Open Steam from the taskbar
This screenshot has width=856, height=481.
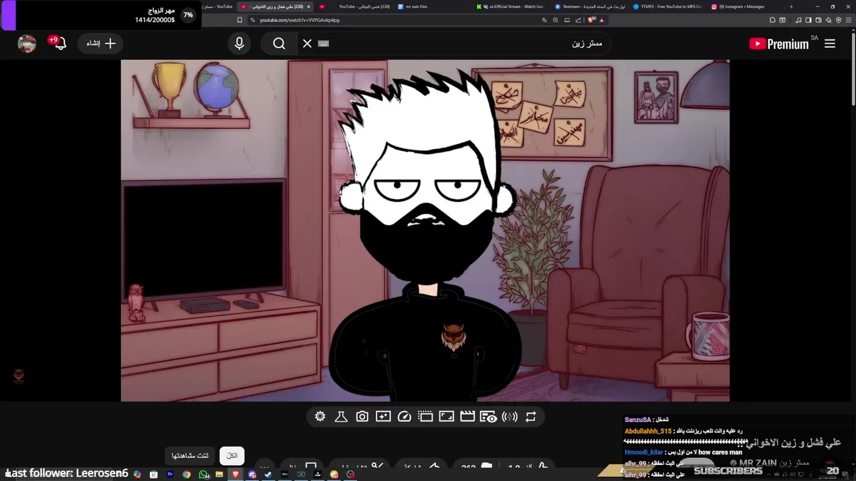[x=268, y=474]
